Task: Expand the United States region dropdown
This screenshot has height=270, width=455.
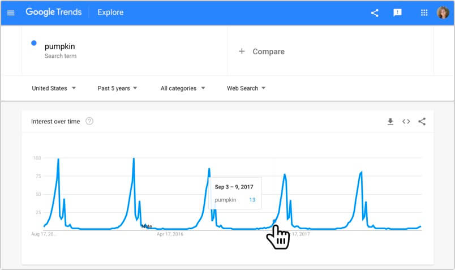Action: (x=54, y=88)
